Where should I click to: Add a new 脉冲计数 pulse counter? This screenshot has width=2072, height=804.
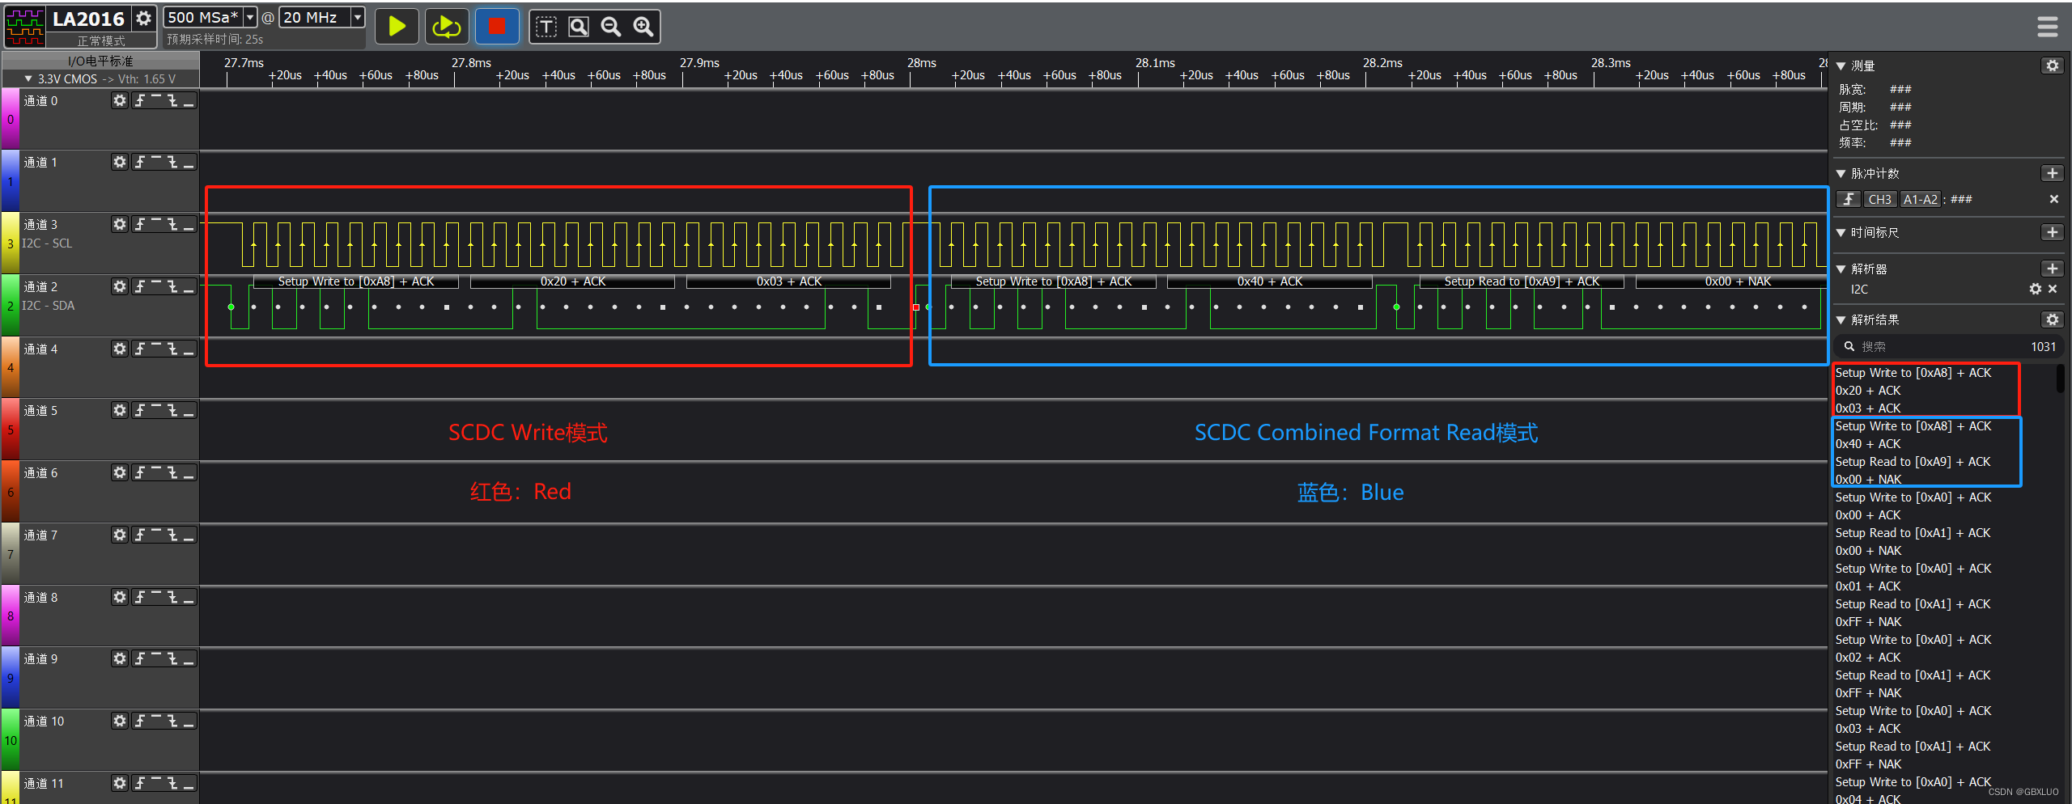point(2052,173)
